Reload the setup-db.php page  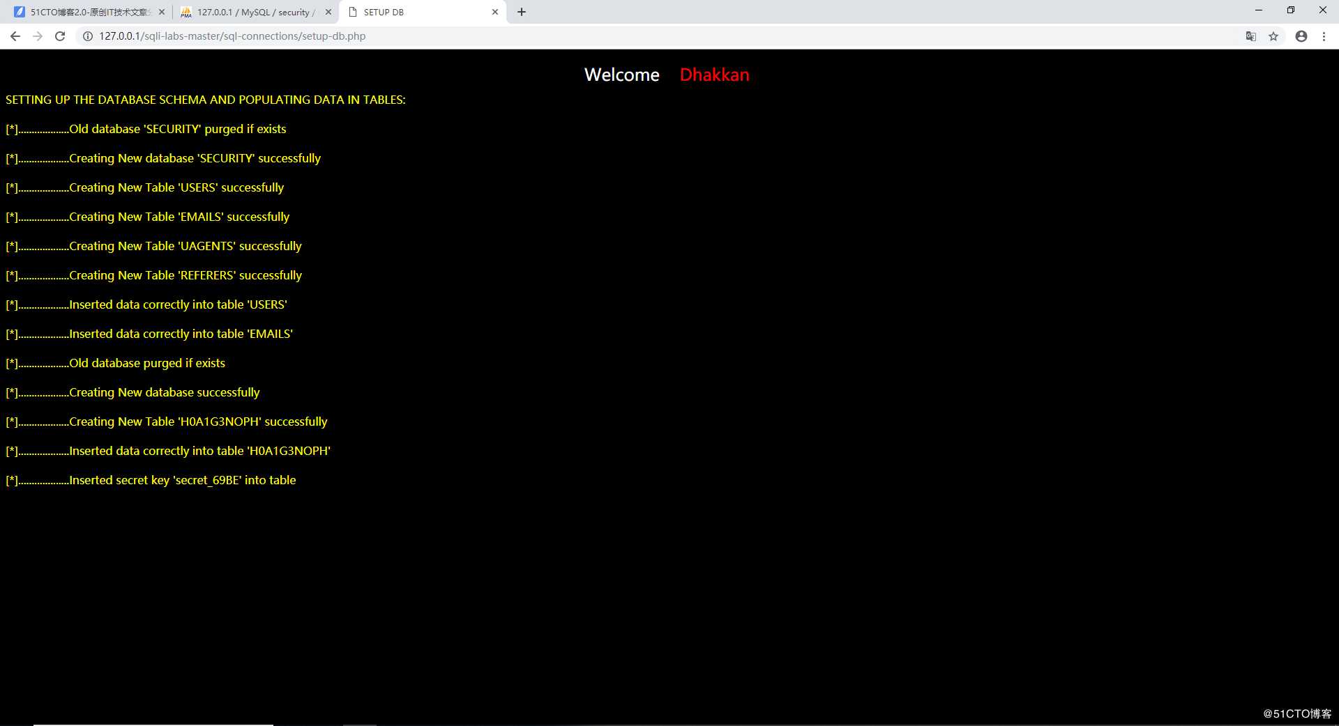(x=60, y=36)
